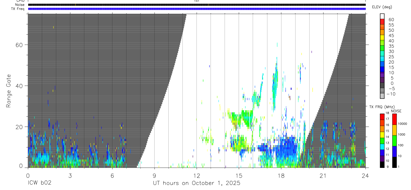This screenshot has height=190, width=411.
Task: Click the "40" tick label on Range Gate axis
Action: coord(19,86)
